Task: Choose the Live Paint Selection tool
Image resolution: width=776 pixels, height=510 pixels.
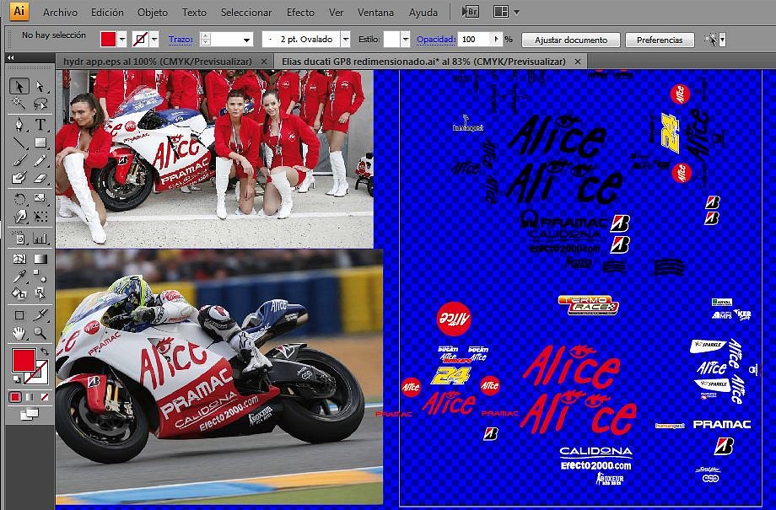Action: (40, 293)
